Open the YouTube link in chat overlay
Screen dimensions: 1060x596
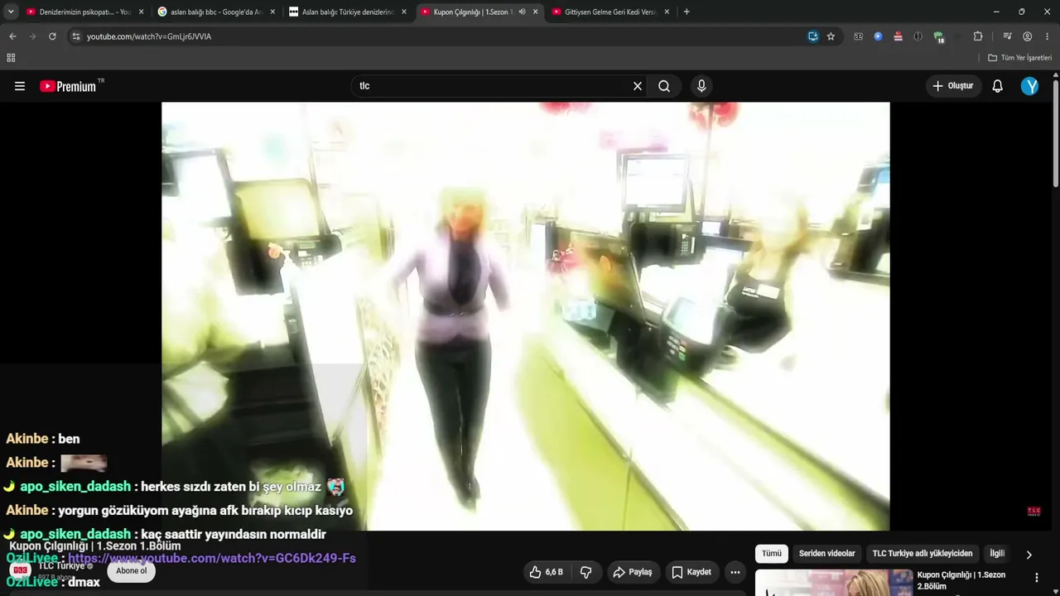point(212,558)
